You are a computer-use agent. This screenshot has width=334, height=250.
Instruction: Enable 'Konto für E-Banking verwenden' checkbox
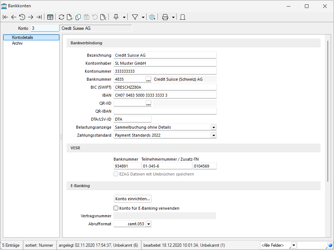(116, 208)
